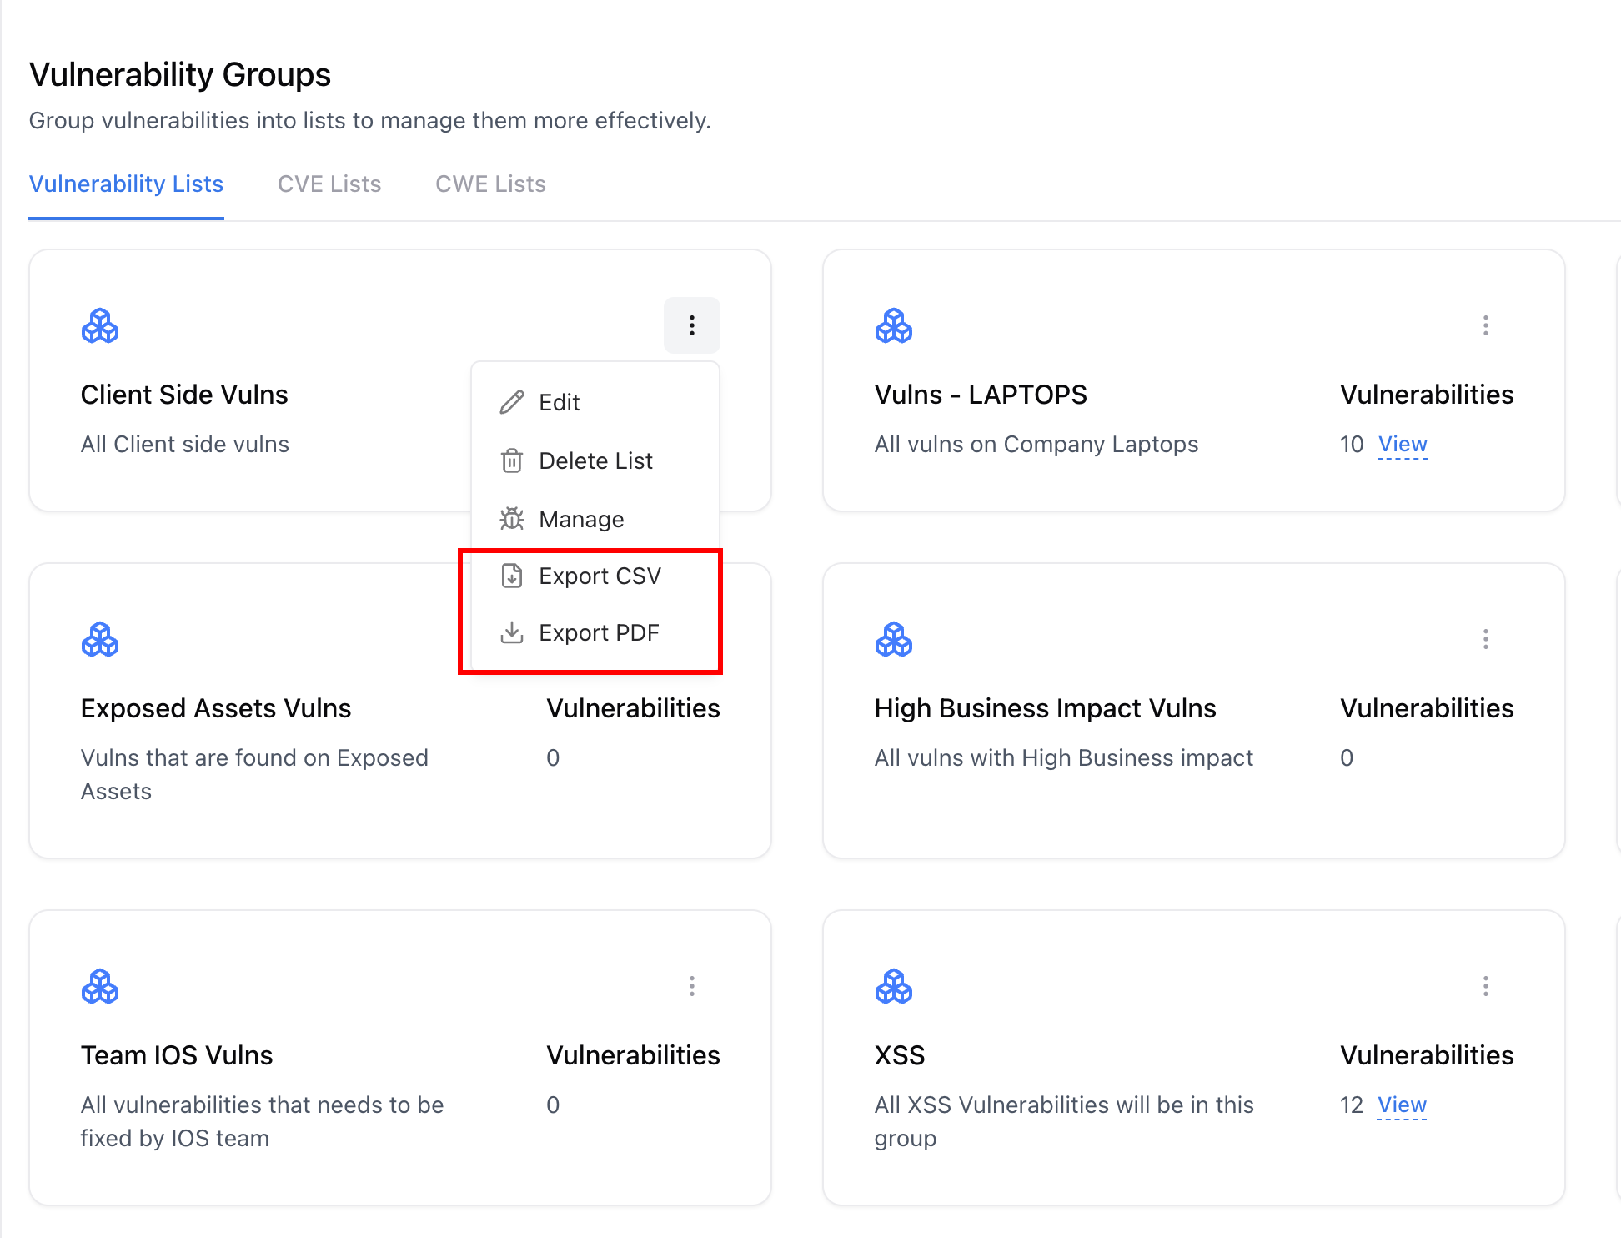Switch to the CWE Lists tab
Screen dimensions: 1621x1238
(490, 184)
